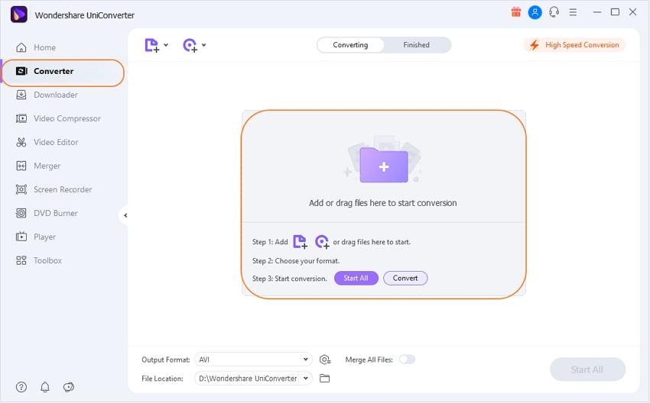Image resolution: width=650 pixels, height=403 pixels.
Task: Click the Toolbox grid icon
Action: coord(21,260)
